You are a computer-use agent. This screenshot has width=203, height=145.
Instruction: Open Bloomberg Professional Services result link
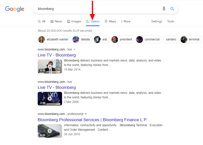(92, 120)
